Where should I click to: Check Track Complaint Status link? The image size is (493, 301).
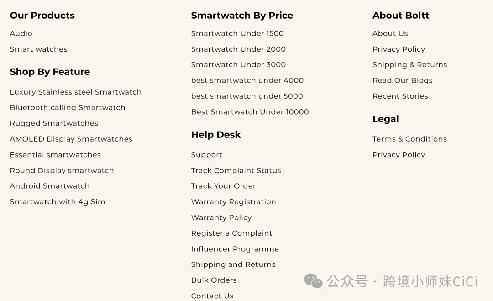236,170
